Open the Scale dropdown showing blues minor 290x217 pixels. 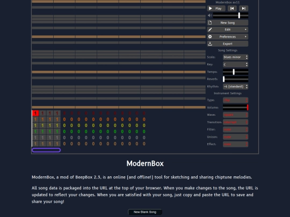pos(235,57)
